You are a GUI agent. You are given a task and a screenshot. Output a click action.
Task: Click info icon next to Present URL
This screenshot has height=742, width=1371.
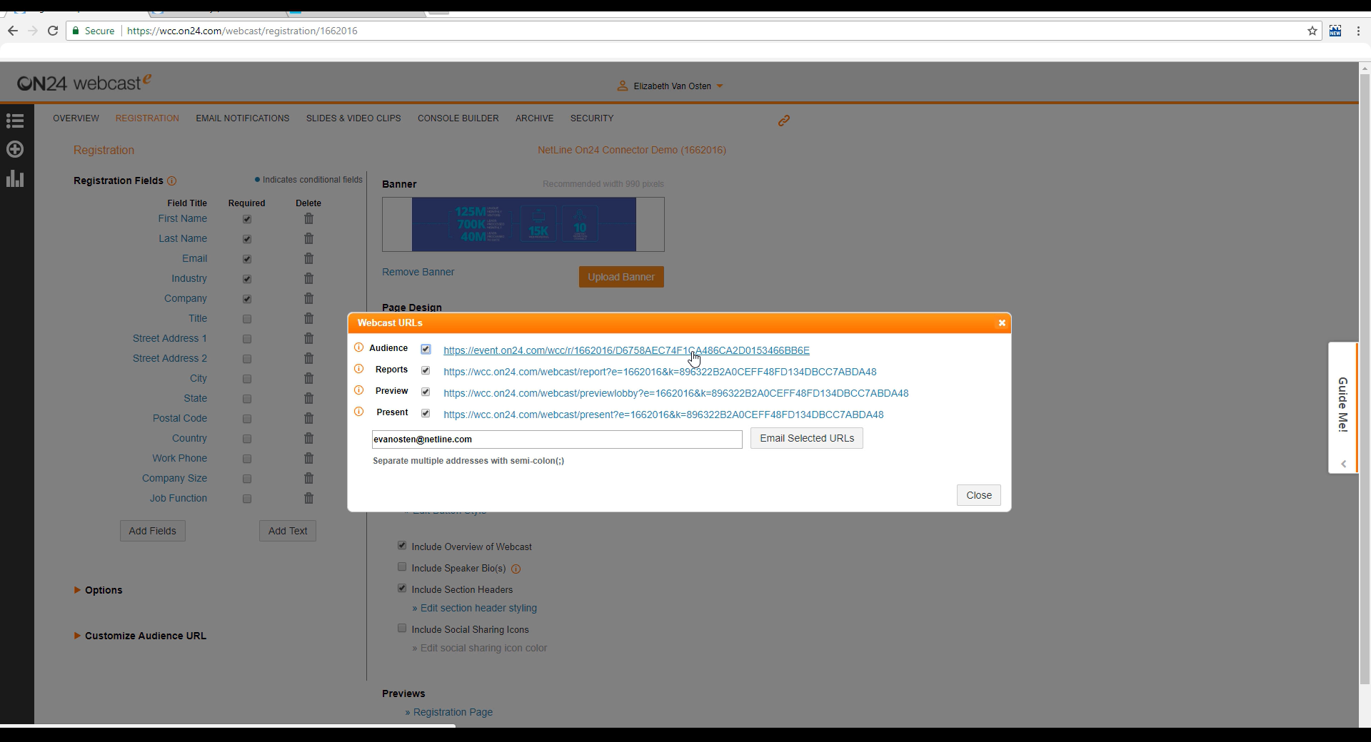click(359, 412)
